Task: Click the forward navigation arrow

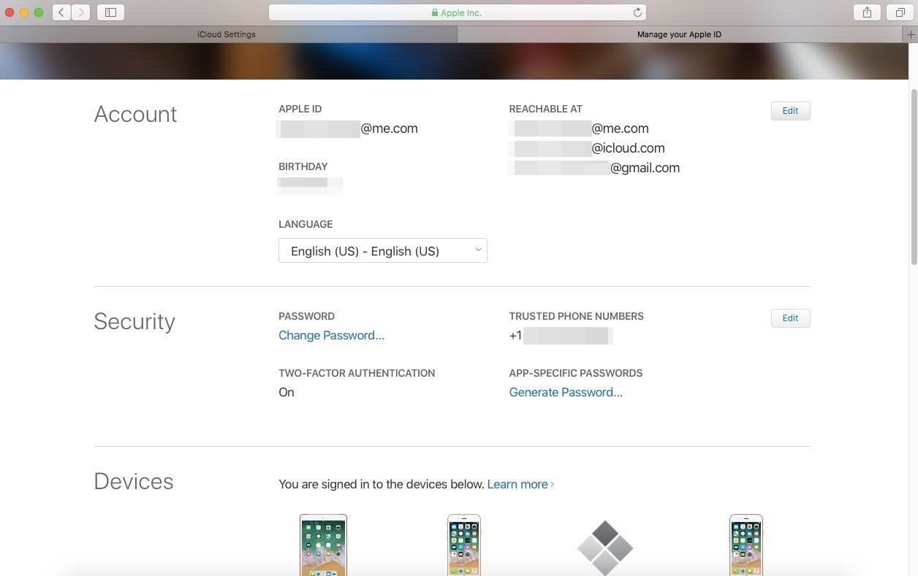Action: tap(80, 12)
